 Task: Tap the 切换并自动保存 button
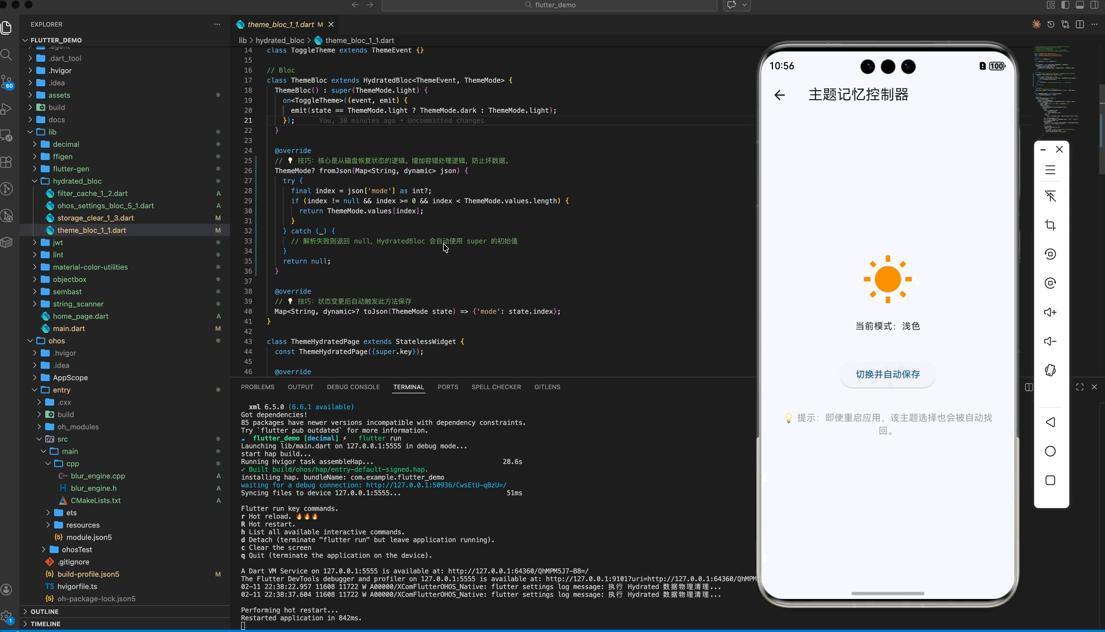point(887,375)
